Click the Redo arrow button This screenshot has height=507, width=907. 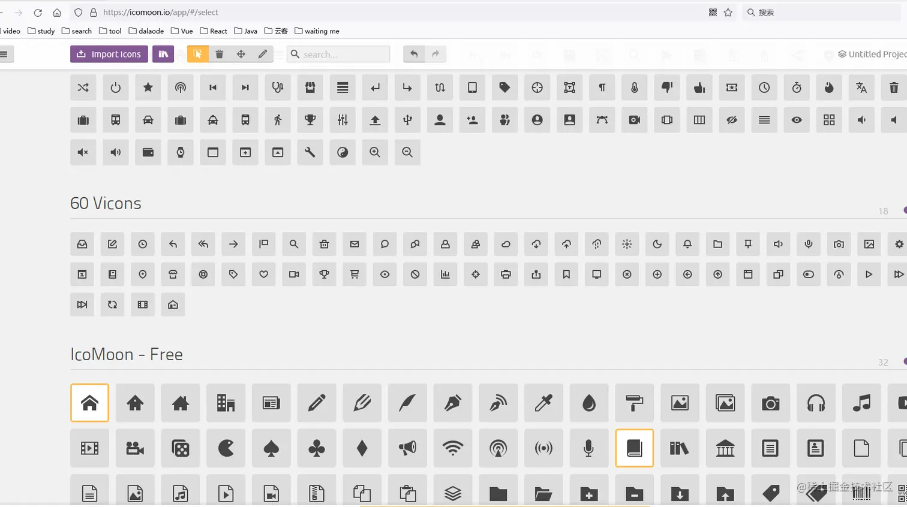[436, 54]
